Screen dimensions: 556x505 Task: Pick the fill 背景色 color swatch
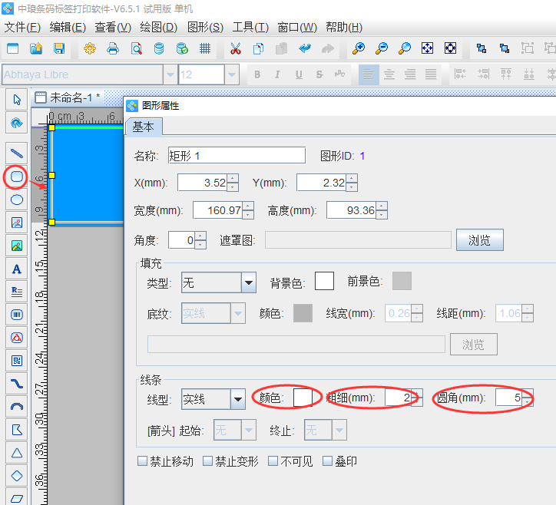click(x=324, y=281)
